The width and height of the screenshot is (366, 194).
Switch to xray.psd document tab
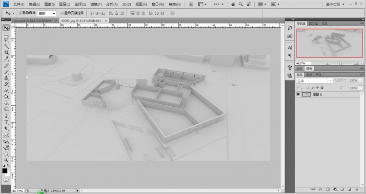click(33, 20)
